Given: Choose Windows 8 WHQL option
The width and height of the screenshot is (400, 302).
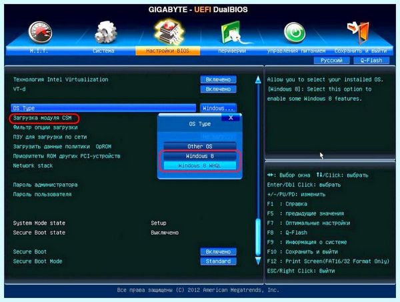Looking at the screenshot, I should 200,165.
